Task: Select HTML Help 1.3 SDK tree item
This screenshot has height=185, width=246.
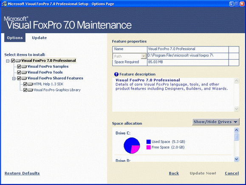Action: pyautogui.click(x=48, y=84)
